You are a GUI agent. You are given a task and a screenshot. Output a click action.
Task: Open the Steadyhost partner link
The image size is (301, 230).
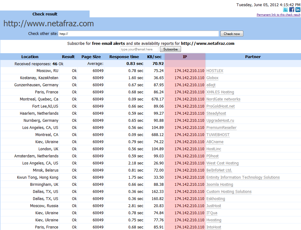(x=216, y=113)
